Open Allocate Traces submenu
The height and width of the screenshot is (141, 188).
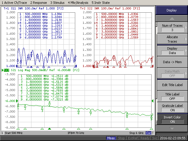[x=172, y=39]
